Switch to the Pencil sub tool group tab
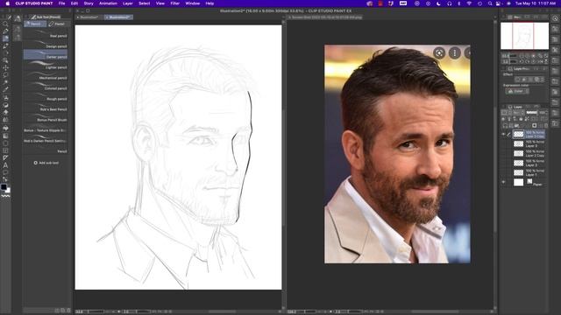The height and width of the screenshot is (315, 561). coord(35,24)
